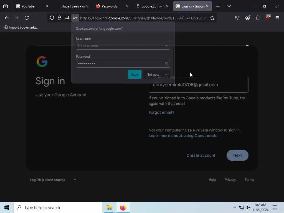Open Firefox View tab overview icon
Screen dimensions: 284x213
coord(6,6)
